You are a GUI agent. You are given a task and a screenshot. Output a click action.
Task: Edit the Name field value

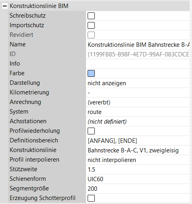tap(138, 45)
